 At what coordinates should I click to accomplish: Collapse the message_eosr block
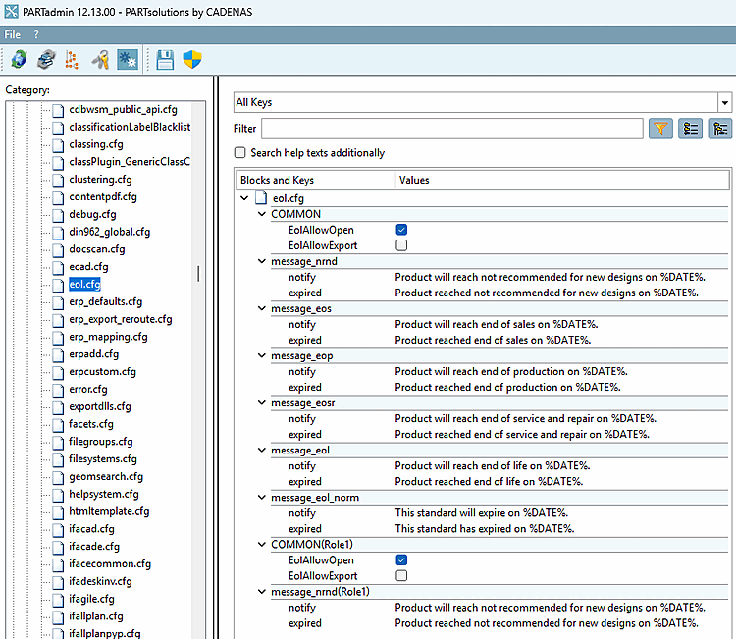pos(262,402)
